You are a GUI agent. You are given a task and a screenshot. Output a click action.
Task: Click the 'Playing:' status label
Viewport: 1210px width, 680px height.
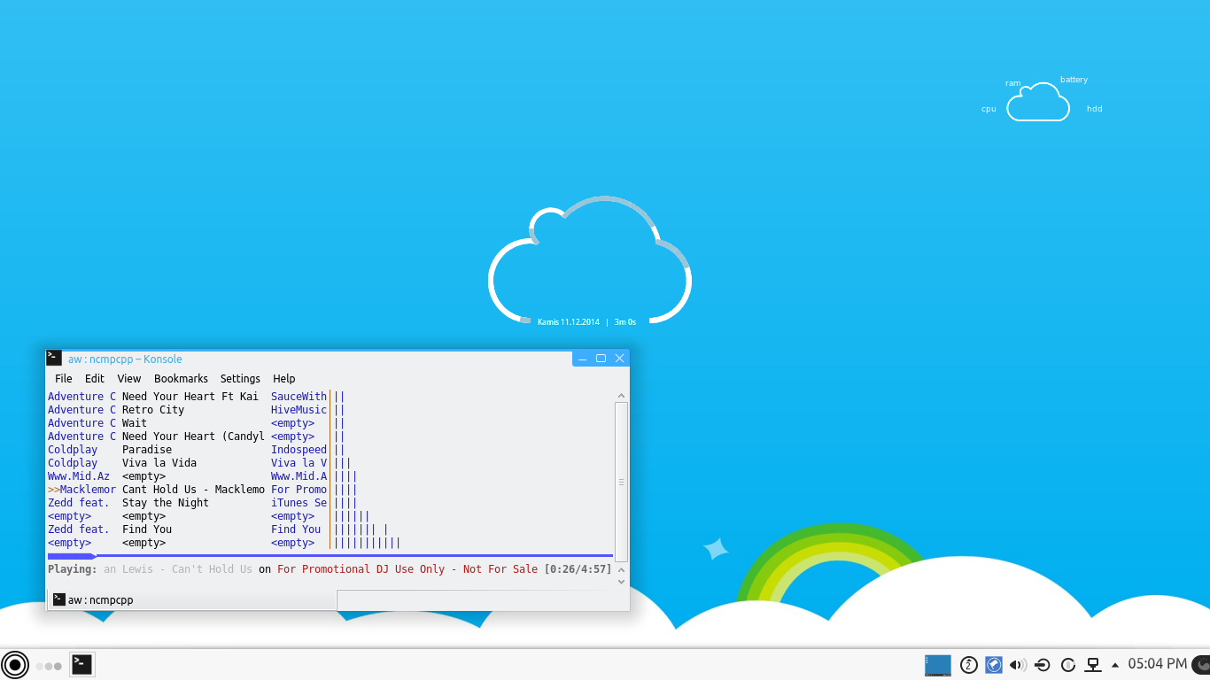(x=73, y=569)
